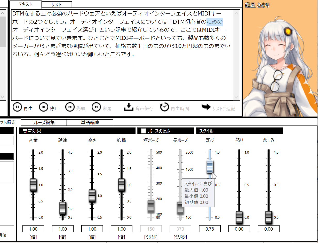Click the 話速 value field
This screenshot has width=318, height=243.
pyautogui.click(x=63, y=229)
